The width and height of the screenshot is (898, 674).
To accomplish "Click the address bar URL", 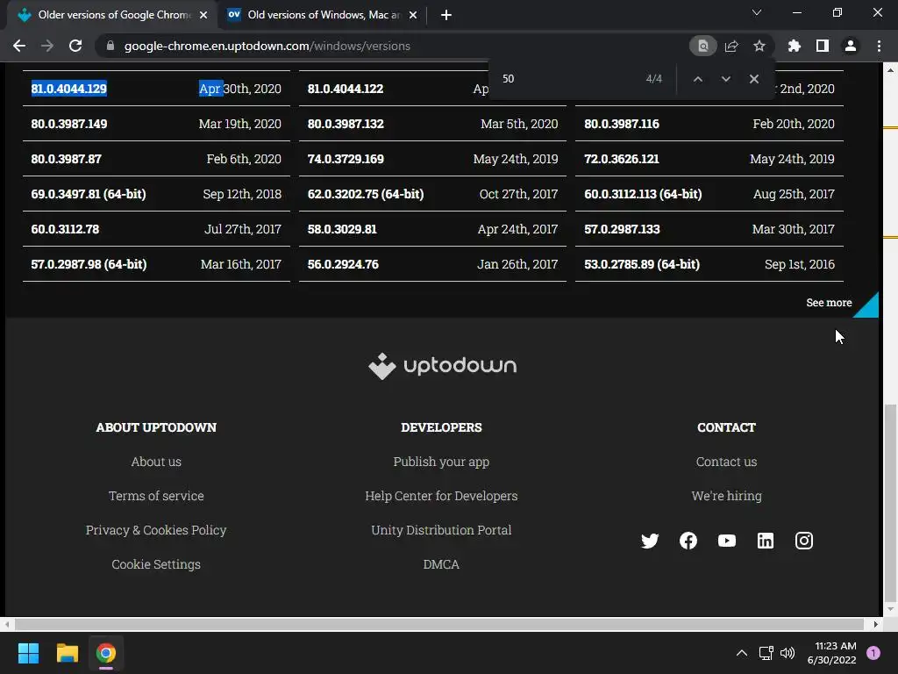I will coord(267,46).
